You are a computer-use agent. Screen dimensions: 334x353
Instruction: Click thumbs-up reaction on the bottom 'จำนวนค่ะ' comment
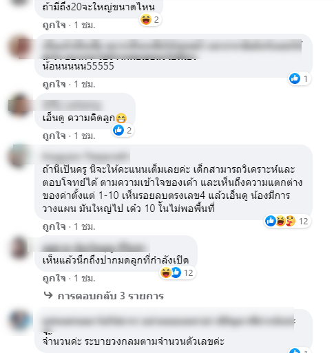coord(295,351)
